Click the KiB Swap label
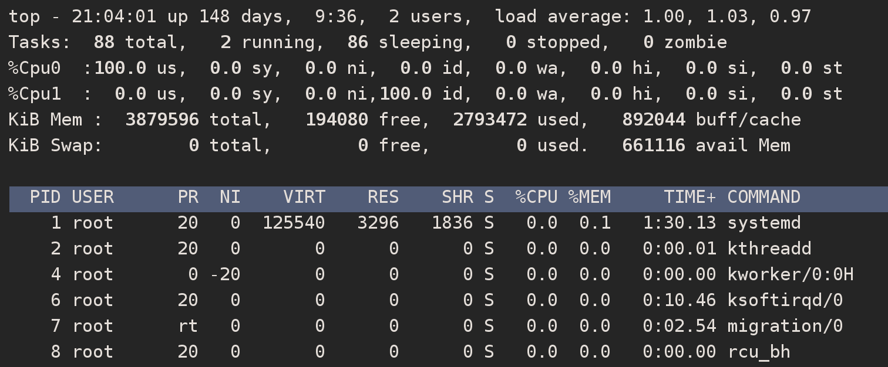 coord(56,145)
